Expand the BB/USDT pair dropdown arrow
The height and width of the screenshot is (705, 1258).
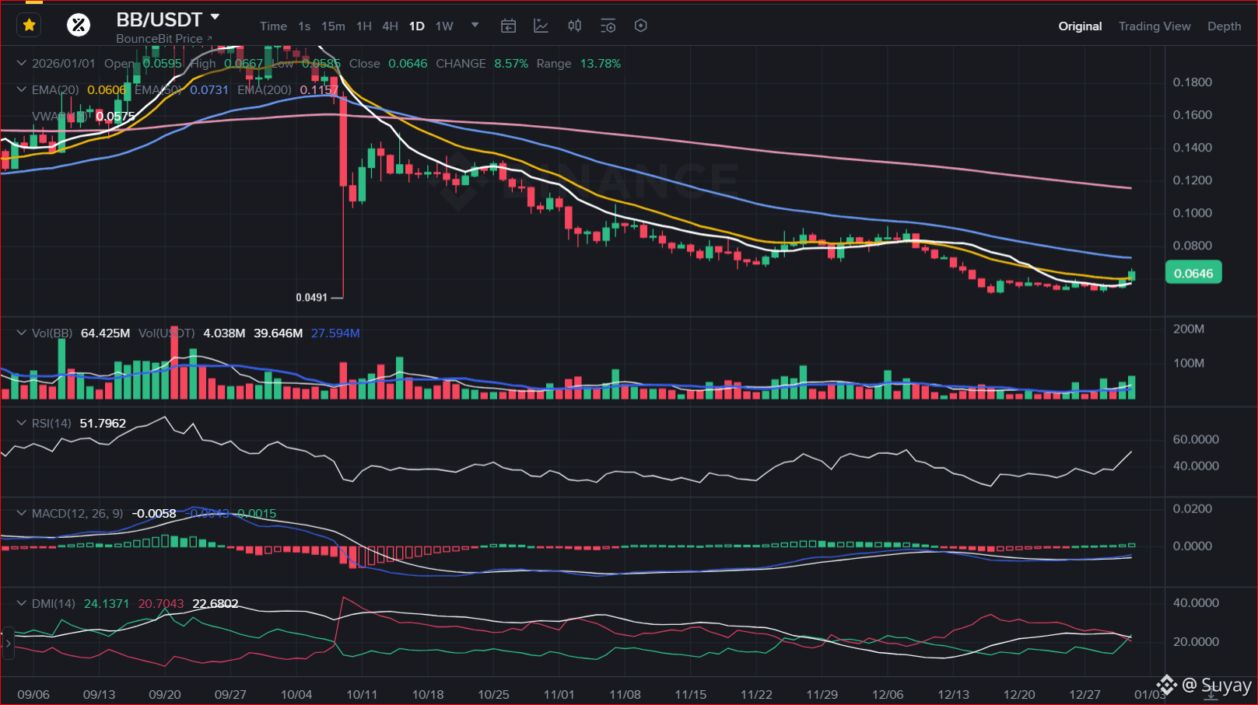pos(216,17)
